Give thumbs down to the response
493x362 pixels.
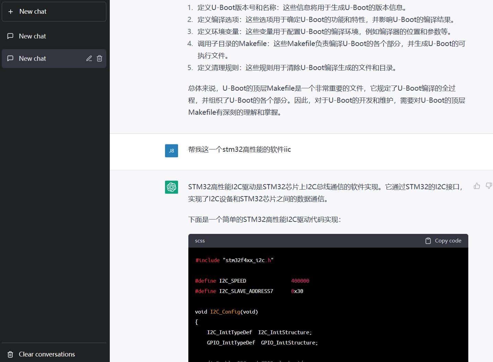point(489,186)
